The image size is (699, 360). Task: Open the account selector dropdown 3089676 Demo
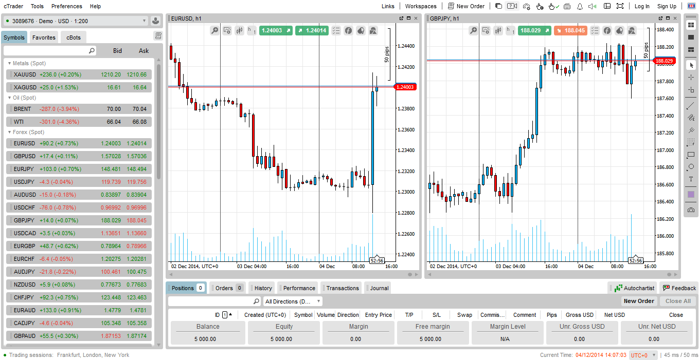point(76,21)
